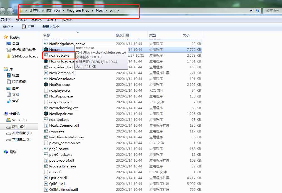Sort by the Size column header
Image resolution: width=282 pixels, height=193 pixels.
(192, 35)
